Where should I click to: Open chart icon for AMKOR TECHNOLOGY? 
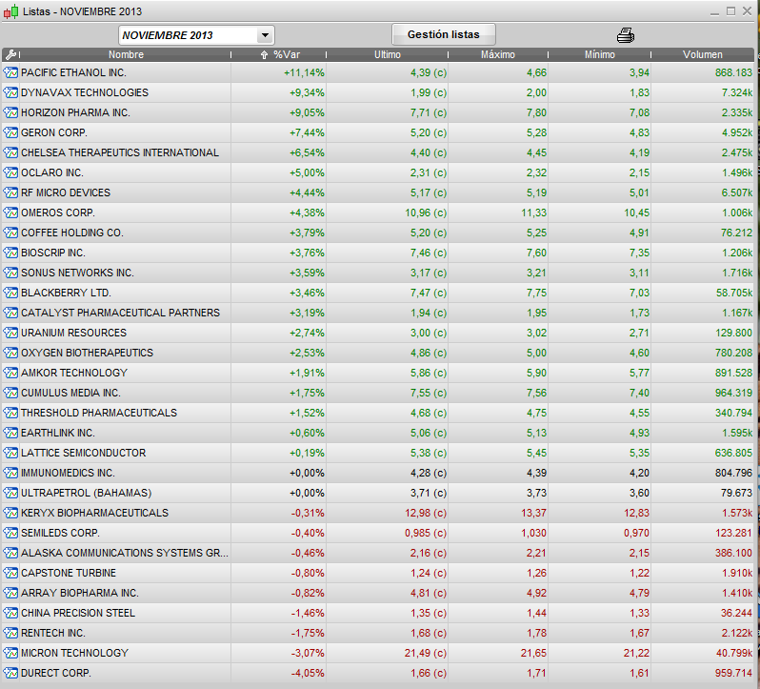pos(10,373)
